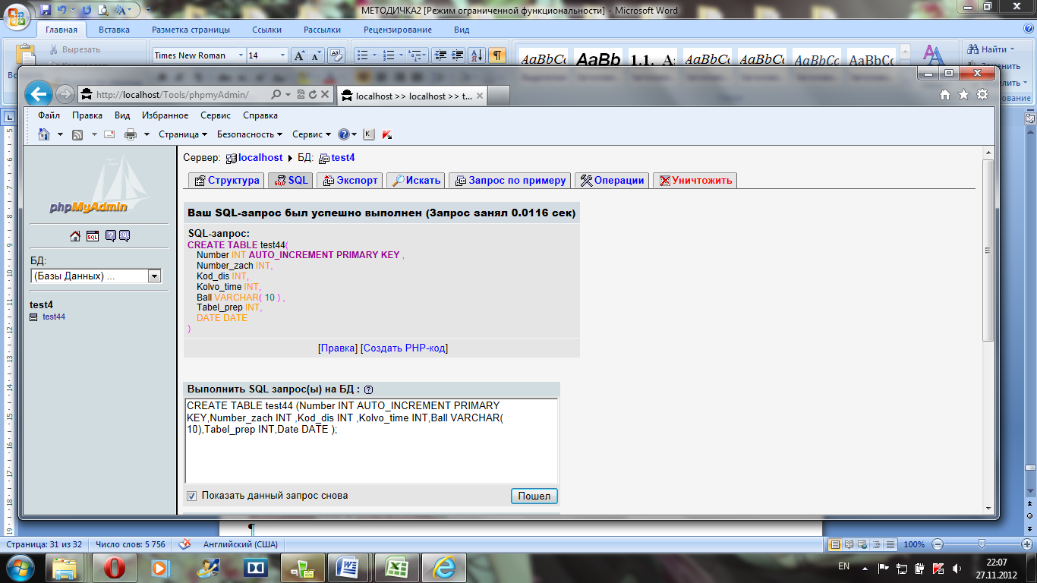The height and width of the screenshot is (583, 1037).
Task: Click the Правка link under the query
Action: pyautogui.click(x=338, y=348)
